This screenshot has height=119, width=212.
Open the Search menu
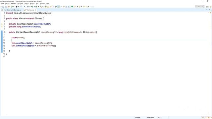(x=26, y=4)
